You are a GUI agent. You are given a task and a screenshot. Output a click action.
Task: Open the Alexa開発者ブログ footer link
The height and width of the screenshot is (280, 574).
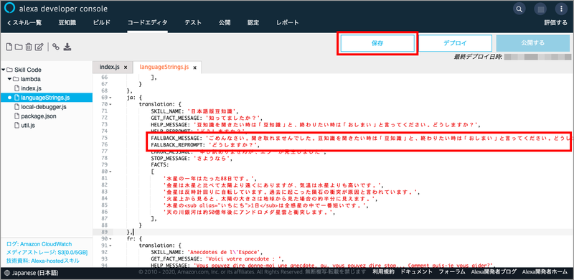[x=494, y=272]
